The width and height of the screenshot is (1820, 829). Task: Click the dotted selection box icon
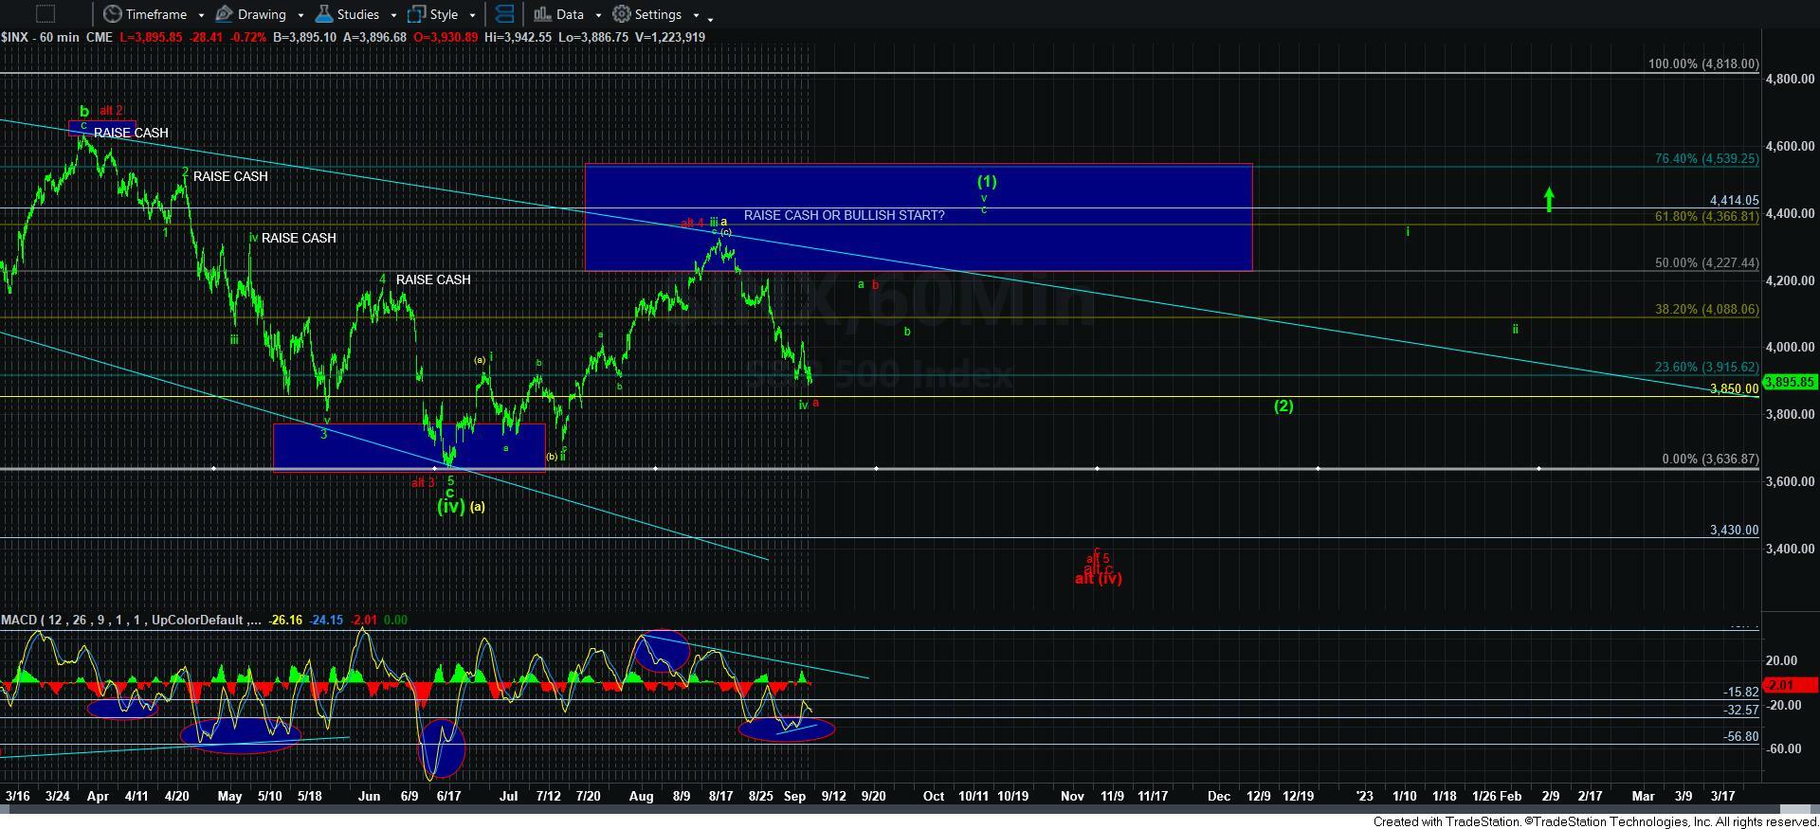(x=45, y=14)
